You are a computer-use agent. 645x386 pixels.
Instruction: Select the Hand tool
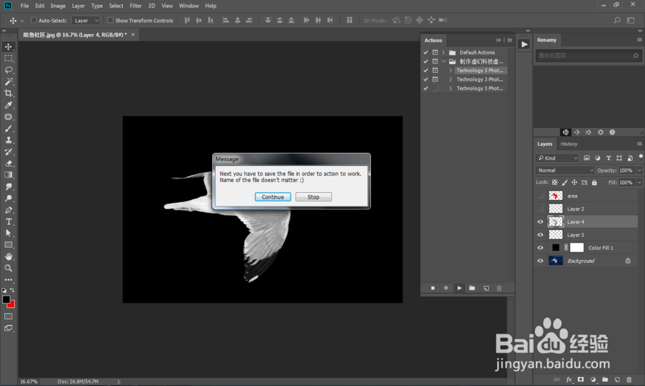(x=8, y=256)
